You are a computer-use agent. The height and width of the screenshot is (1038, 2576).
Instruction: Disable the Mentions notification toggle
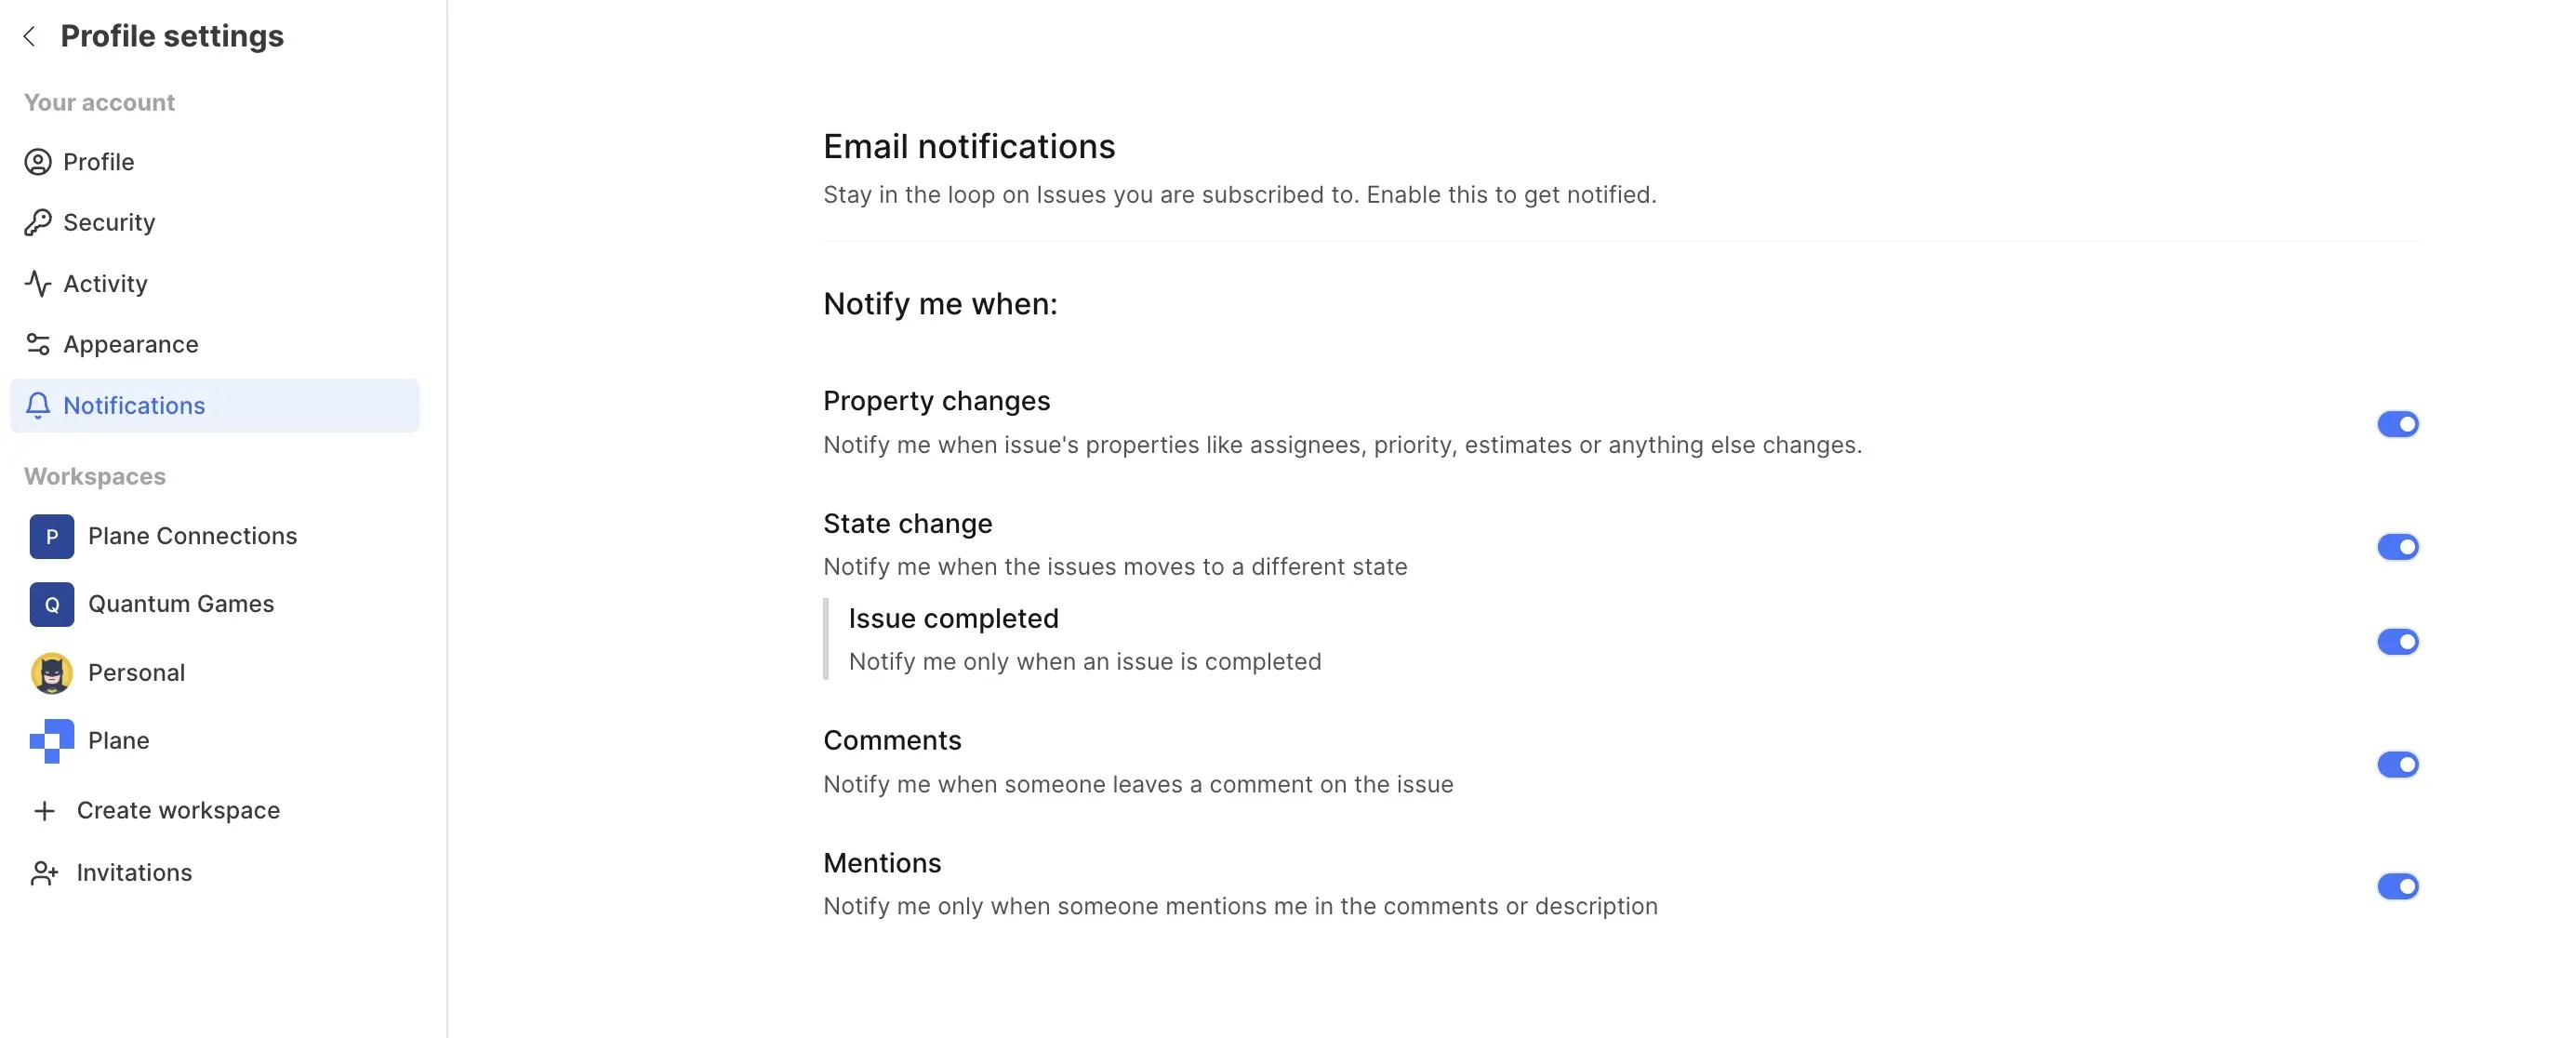click(2398, 885)
